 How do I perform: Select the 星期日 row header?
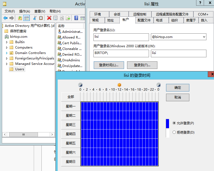[71, 162]
